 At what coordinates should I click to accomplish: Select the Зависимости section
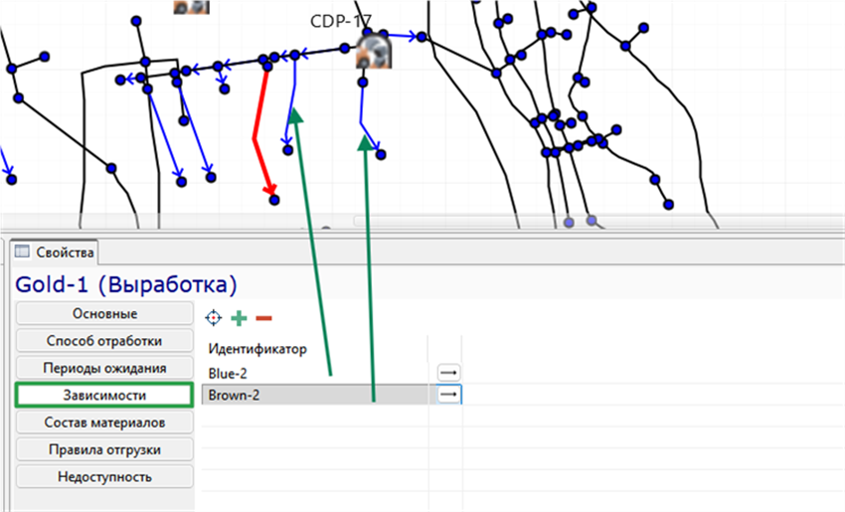click(x=104, y=395)
